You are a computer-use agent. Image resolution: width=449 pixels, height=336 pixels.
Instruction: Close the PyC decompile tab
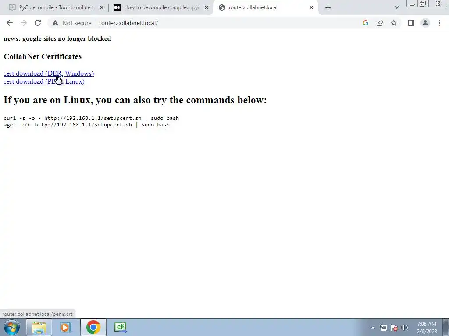point(102,7)
